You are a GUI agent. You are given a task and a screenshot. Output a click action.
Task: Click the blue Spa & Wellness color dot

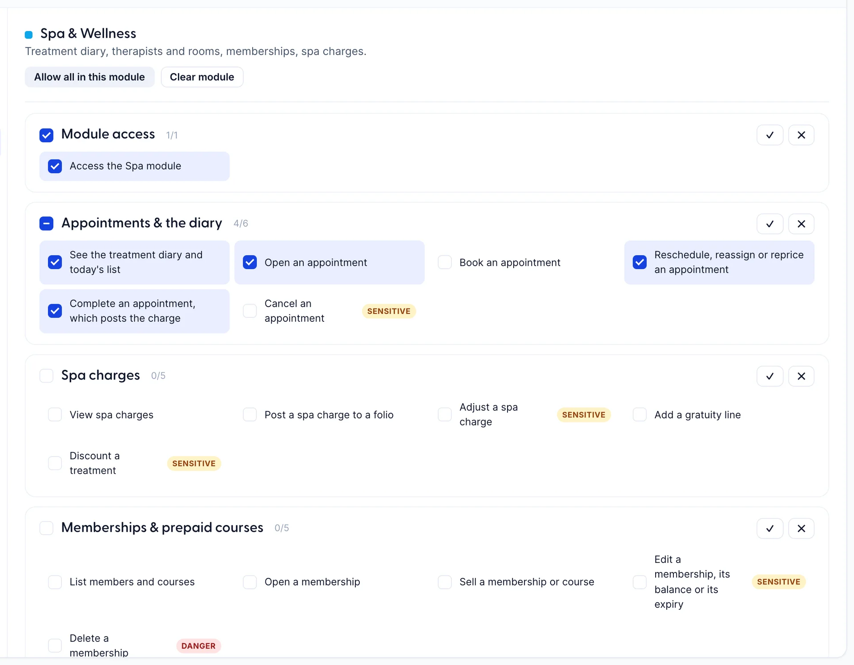(28, 35)
